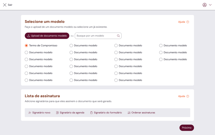Click the Próximo button
The width and height of the screenshot is (215, 135).
[x=187, y=128]
